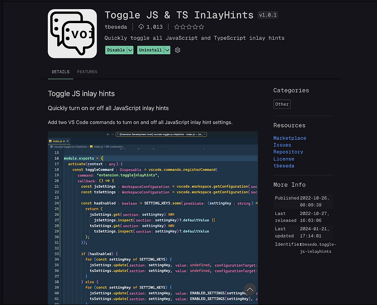
Task: Open the Issues resource link
Action: click(282, 145)
